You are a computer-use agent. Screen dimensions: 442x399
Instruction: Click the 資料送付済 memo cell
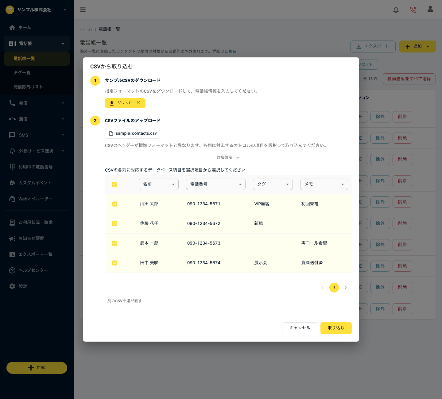click(x=312, y=263)
